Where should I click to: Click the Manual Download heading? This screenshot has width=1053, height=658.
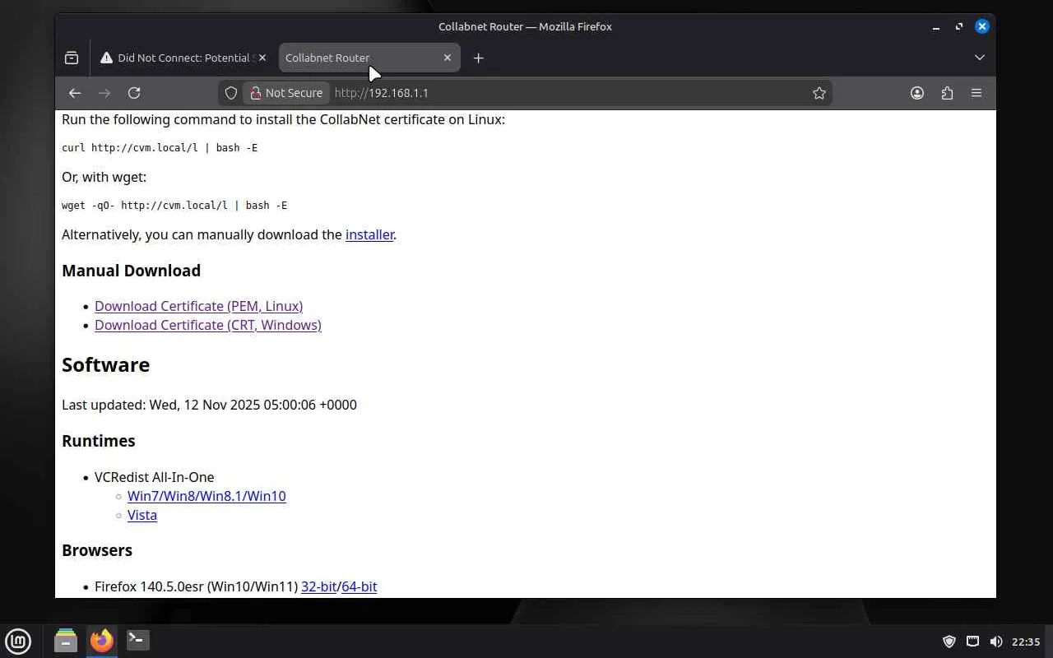[131, 271]
